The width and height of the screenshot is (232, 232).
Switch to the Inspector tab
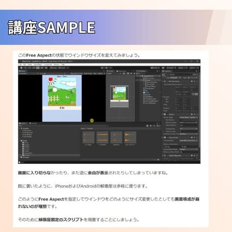[x=167, y=71]
